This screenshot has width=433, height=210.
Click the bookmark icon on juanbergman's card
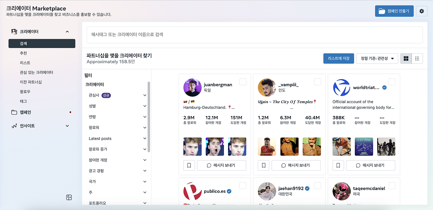[189, 165]
